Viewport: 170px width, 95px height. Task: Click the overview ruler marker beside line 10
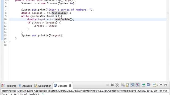pos(168,20)
